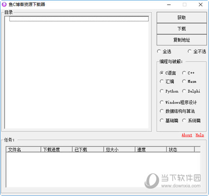The image size is (209, 196).
Task: Close the 鱼C博客资源下载器 window
Action: click(x=200, y=5)
